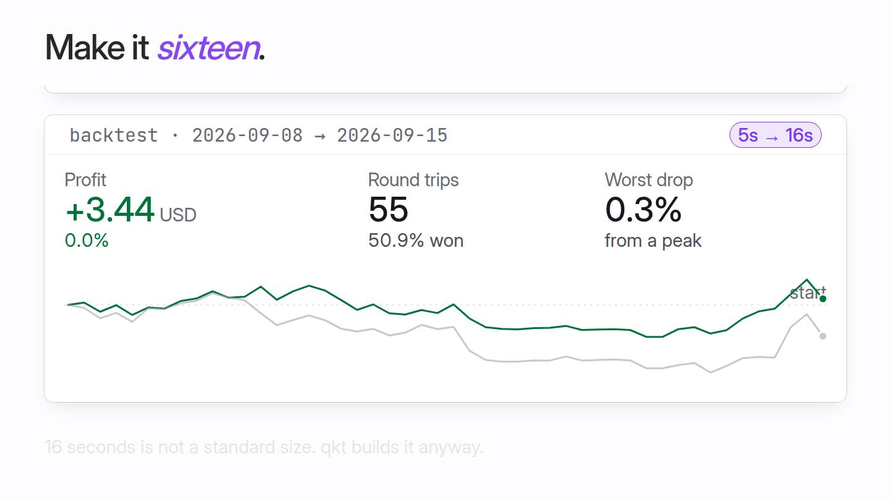The image size is (891, 501).
Task: Click the Worst drop 0.3% figure
Action: point(643,210)
